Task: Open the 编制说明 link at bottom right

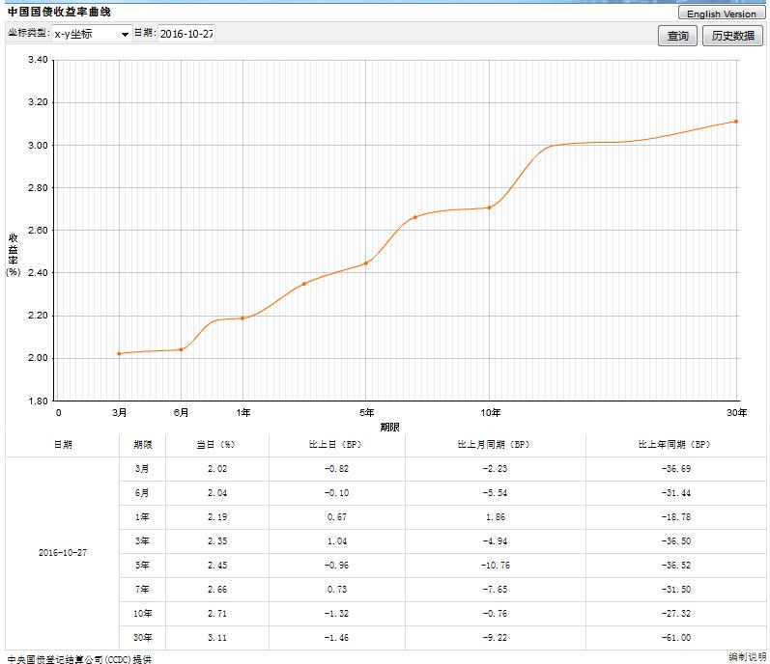Action: [x=747, y=656]
